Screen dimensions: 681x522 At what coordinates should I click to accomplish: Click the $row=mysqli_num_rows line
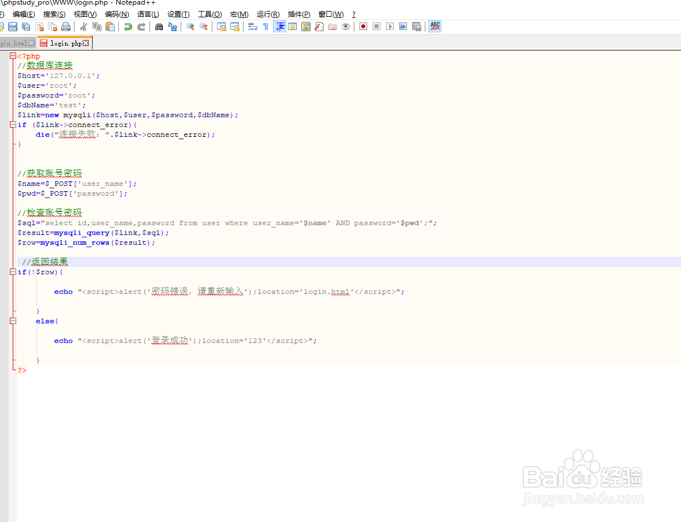pos(86,243)
